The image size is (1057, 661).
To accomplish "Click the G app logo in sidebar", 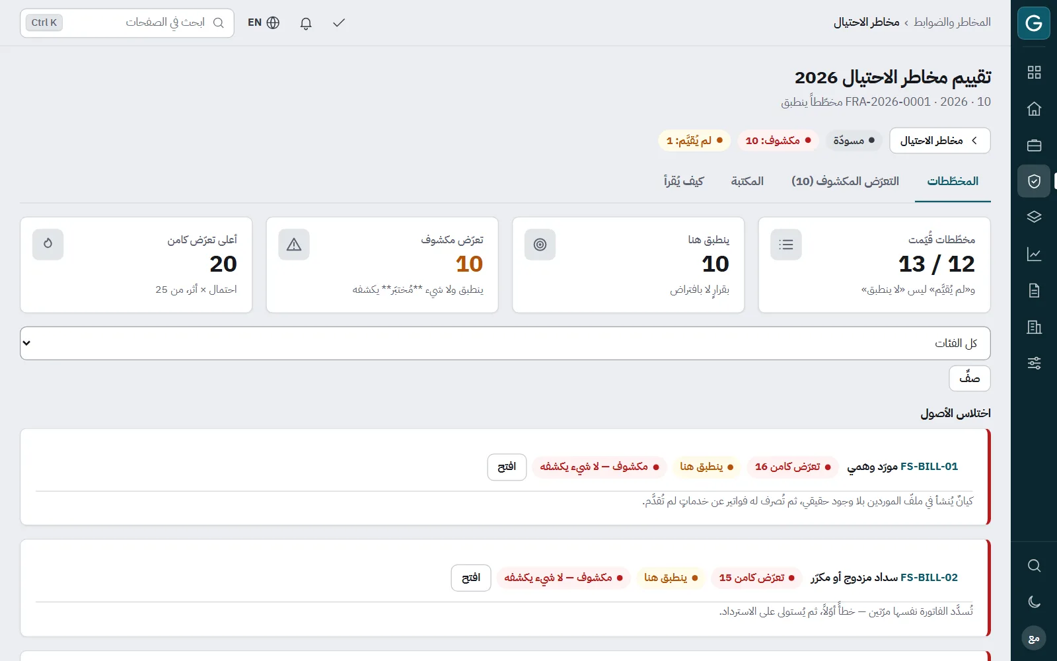I will point(1034,23).
